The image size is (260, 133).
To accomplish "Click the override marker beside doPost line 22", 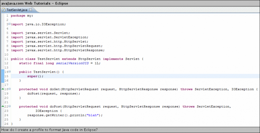I will point(3,106).
